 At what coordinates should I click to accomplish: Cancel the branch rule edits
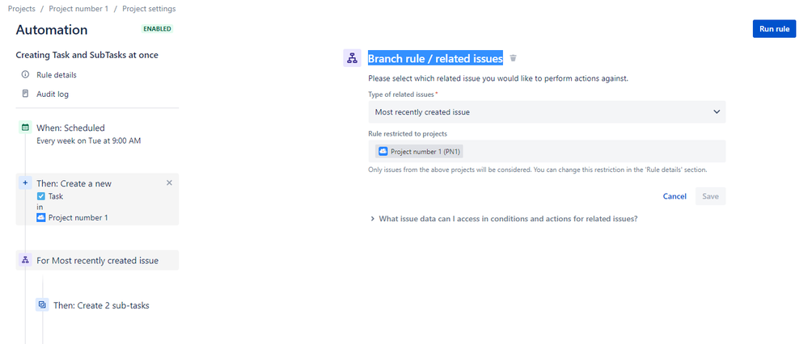(675, 196)
